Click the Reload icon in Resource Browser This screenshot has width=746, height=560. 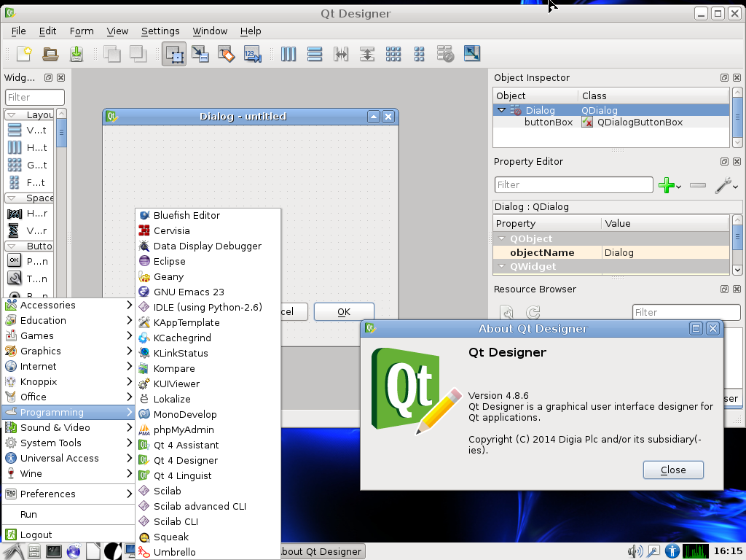click(533, 312)
